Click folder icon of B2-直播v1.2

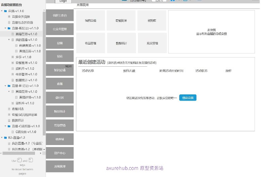coord(5,138)
